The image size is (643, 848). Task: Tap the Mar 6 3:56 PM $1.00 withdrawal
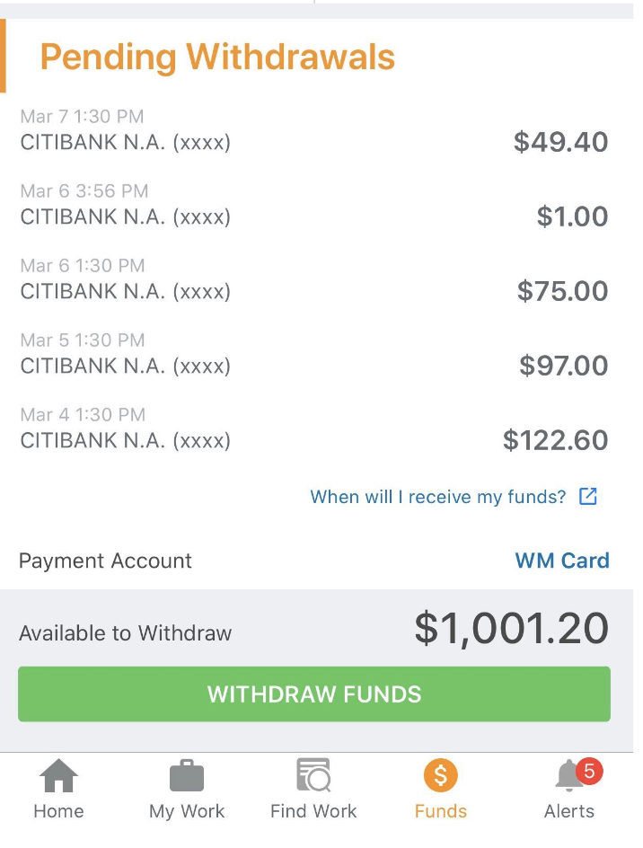point(313,206)
